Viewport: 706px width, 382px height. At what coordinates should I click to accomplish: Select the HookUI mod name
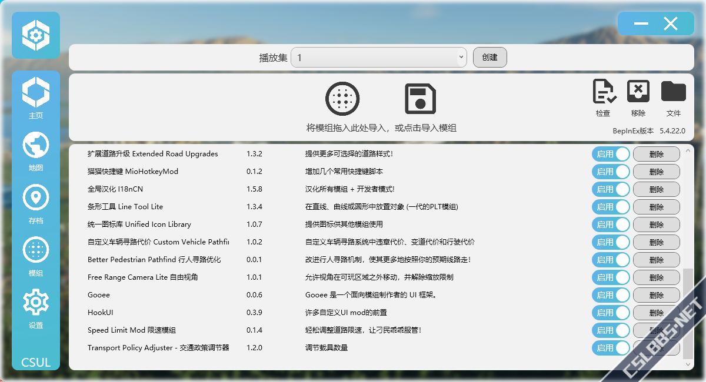tap(101, 313)
